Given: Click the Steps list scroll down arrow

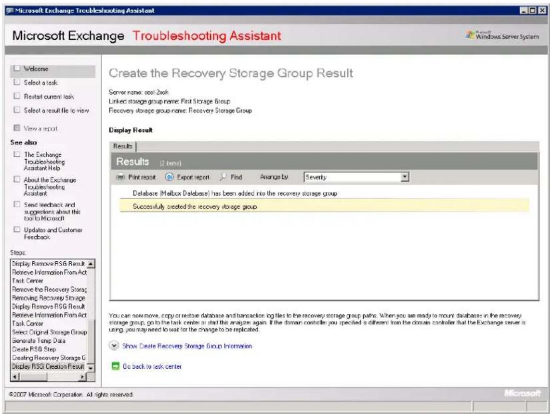Looking at the screenshot, I should pyautogui.click(x=91, y=368).
